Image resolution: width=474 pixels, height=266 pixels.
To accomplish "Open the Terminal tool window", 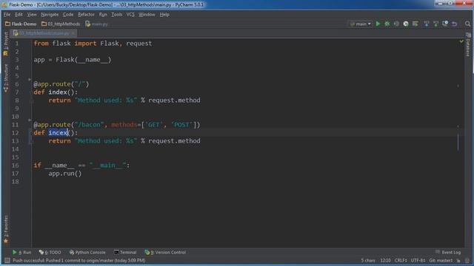I will [125, 252].
